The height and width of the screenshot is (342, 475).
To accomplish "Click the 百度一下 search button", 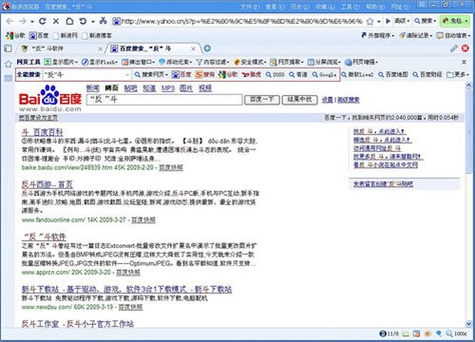I will coord(262,100).
